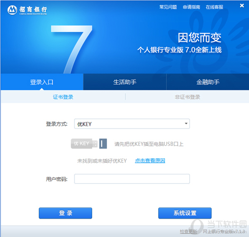Click 点击查看原因 link
The image size is (249, 237).
coord(150,161)
